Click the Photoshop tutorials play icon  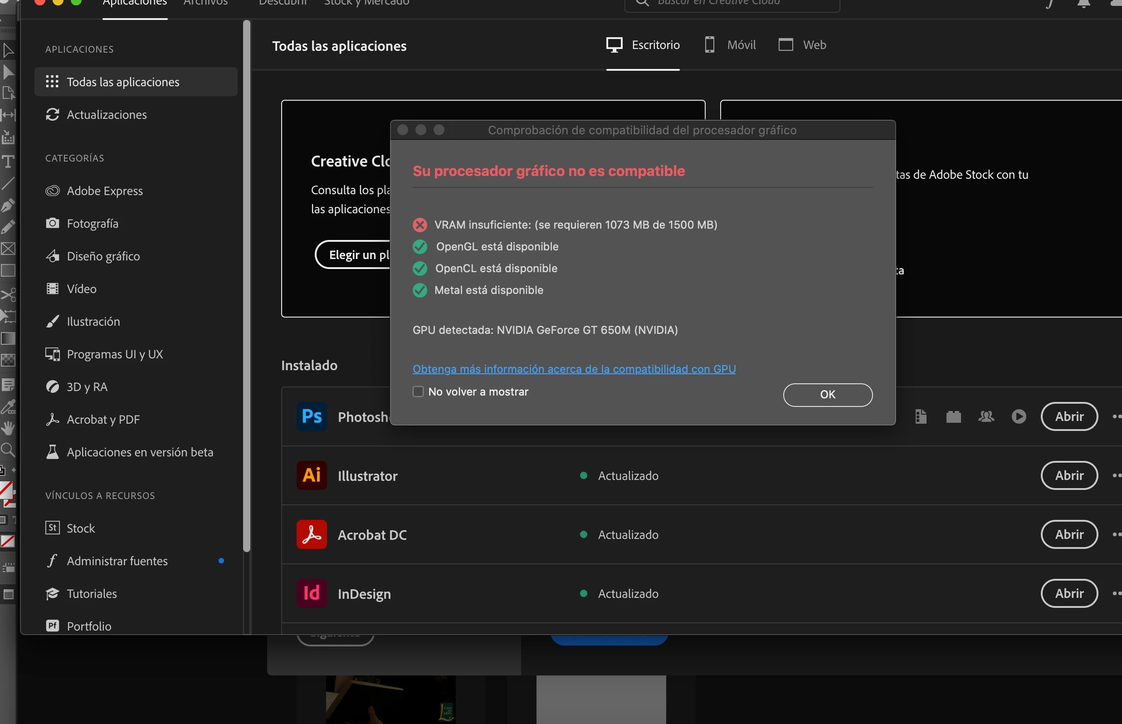(x=1019, y=416)
